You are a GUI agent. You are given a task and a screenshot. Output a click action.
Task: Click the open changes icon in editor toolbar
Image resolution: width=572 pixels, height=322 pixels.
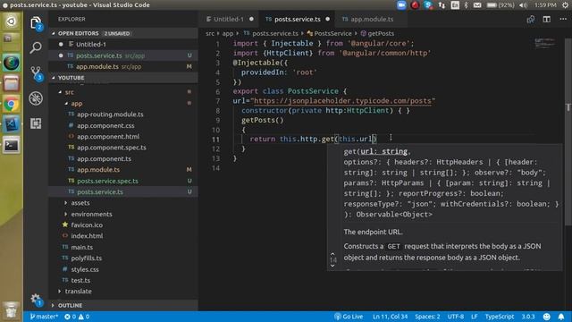tap(530, 20)
